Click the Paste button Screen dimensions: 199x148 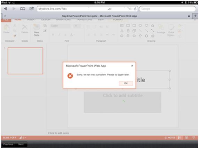coord(6,29)
